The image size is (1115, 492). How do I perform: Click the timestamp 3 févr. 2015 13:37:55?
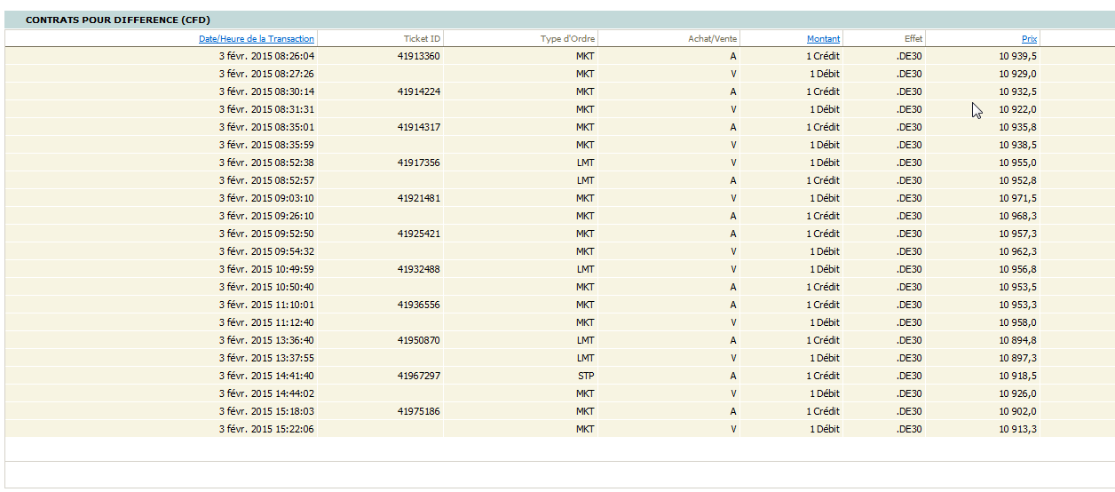(266, 358)
